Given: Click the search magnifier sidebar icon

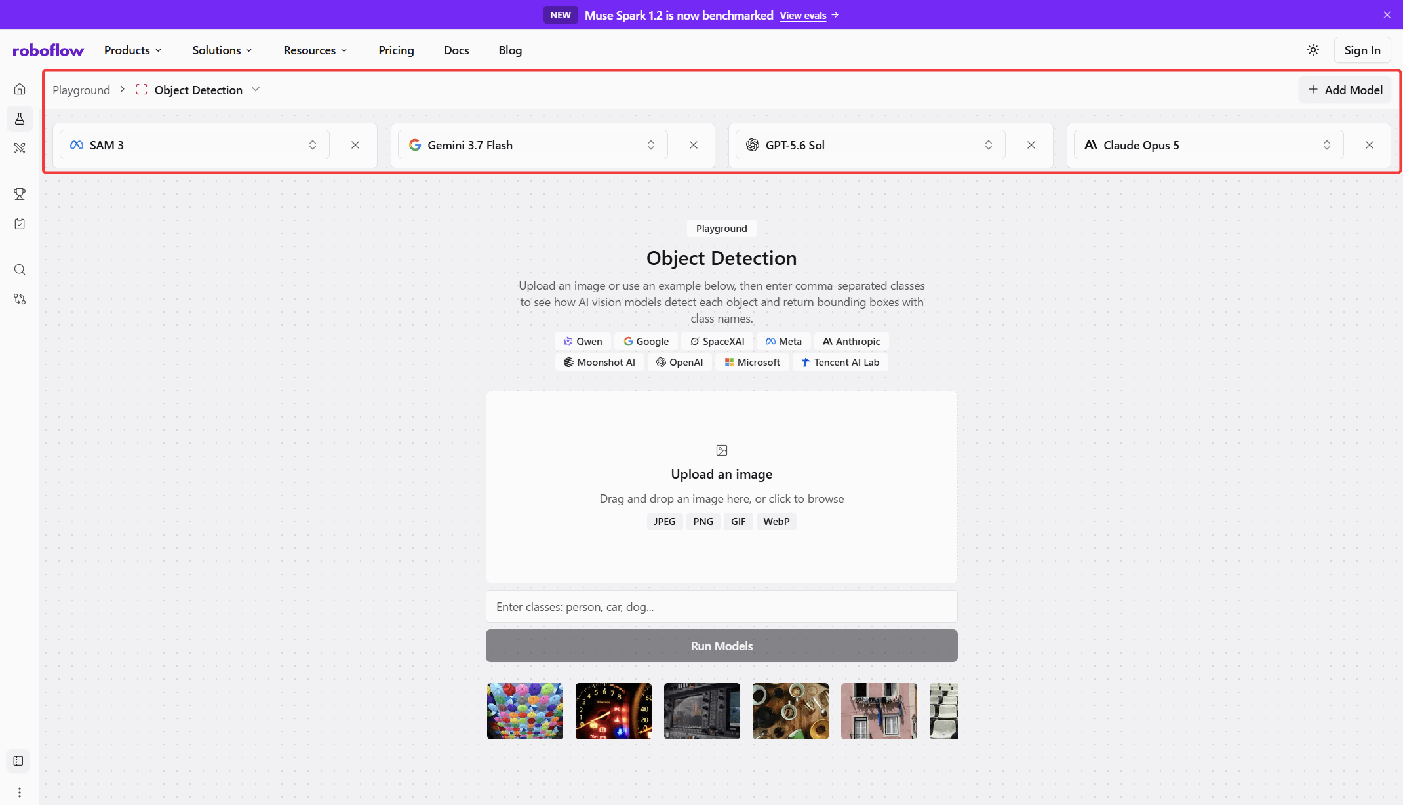Looking at the screenshot, I should pyautogui.click(x=20, y=269).
